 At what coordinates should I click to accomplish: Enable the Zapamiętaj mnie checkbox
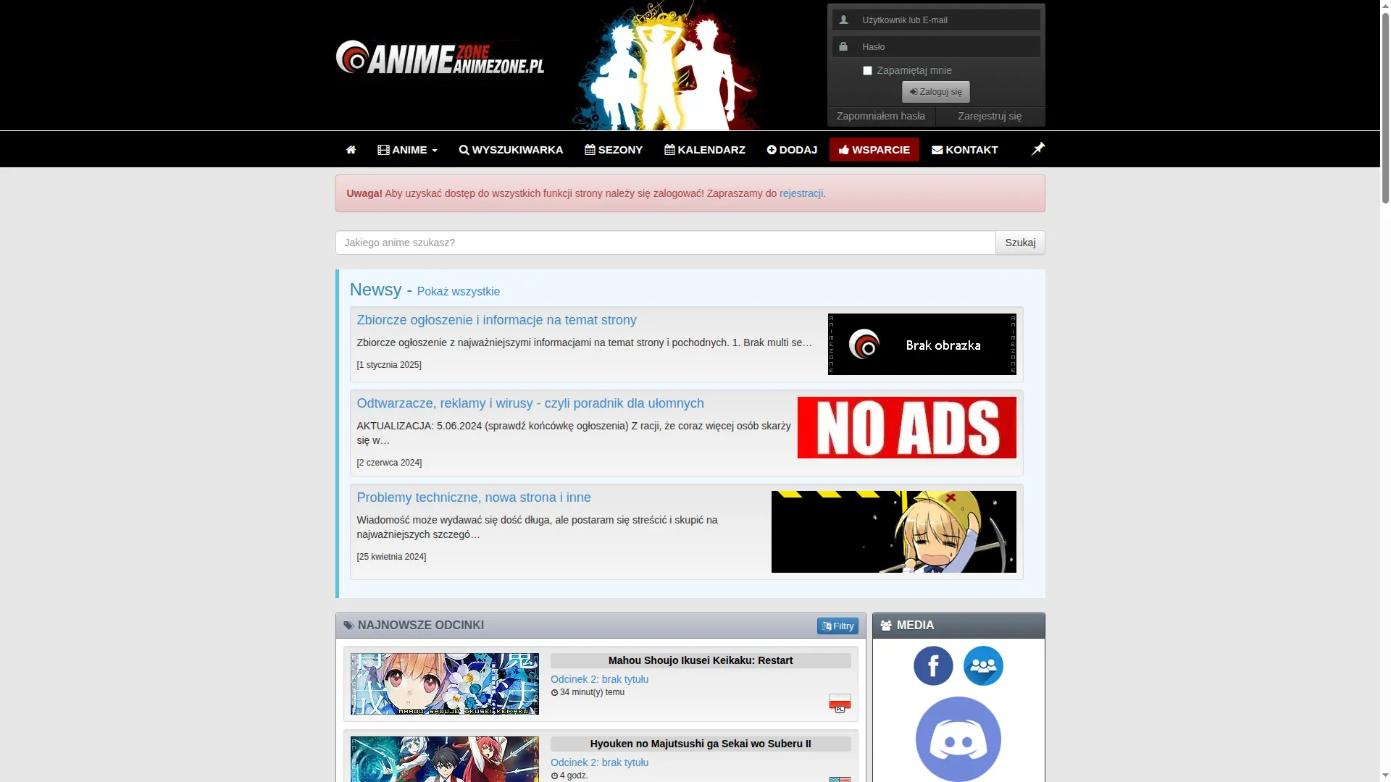(x=867, y=71)
